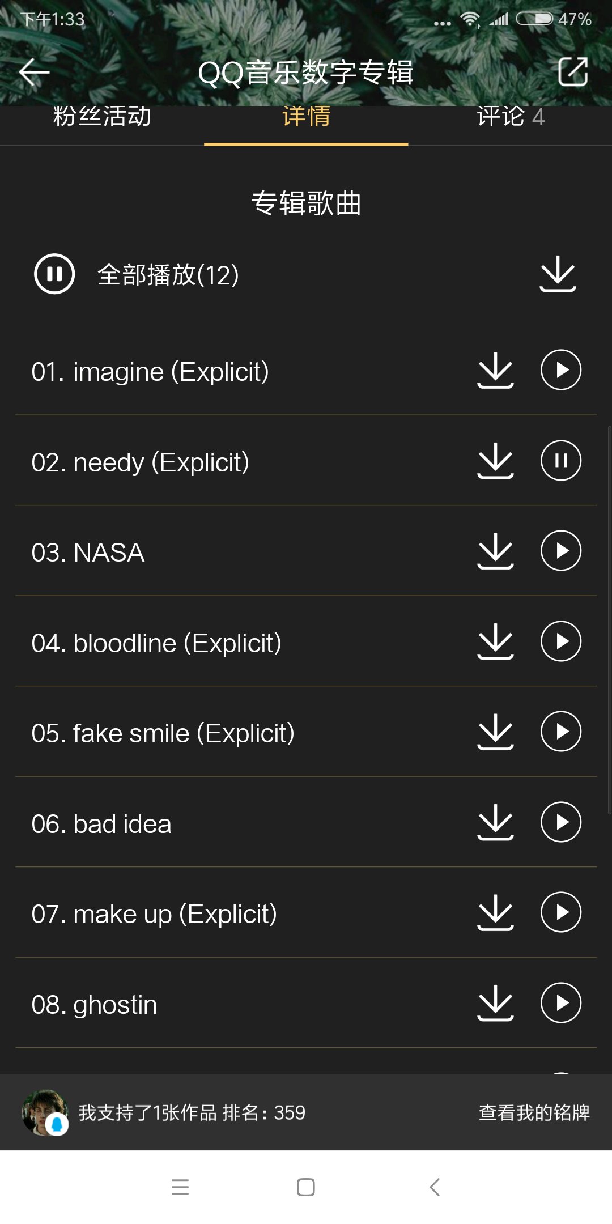Screen dimensions: 612x1224
Task: Tap the Android home button
Action: tap(306, 1187)
